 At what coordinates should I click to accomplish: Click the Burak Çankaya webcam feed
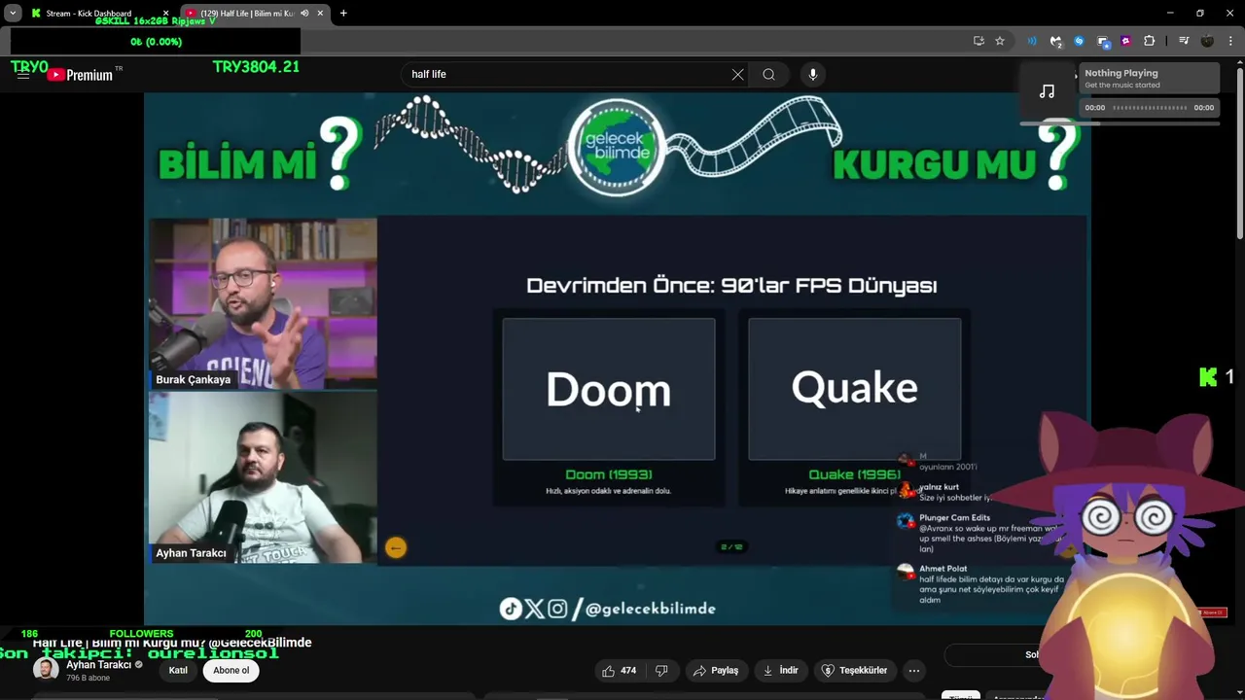point(263,303)
